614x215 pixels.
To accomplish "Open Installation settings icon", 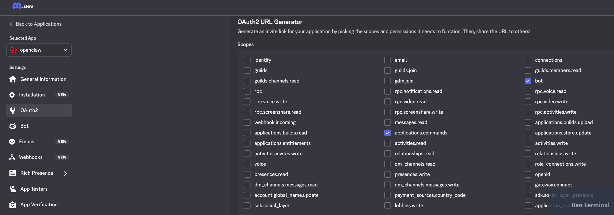I will [x=12, y=95].
